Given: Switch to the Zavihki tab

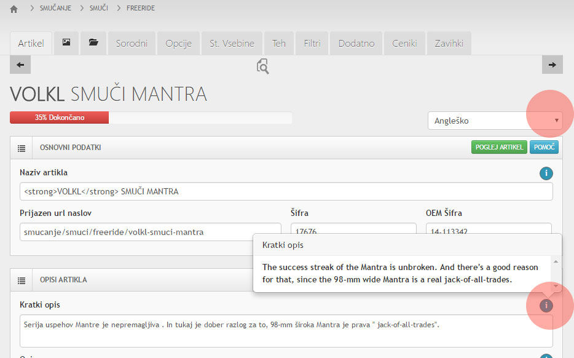Looking at the screenshot, I should 449,43.
